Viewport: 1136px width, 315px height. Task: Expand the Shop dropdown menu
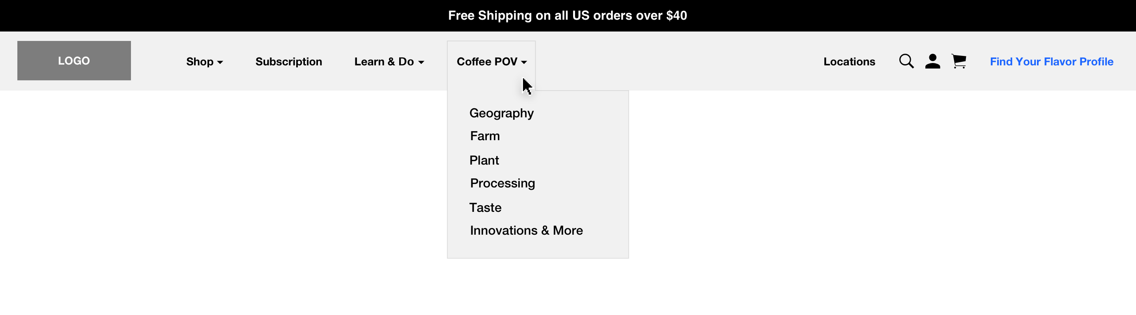(x=205, y=61)
